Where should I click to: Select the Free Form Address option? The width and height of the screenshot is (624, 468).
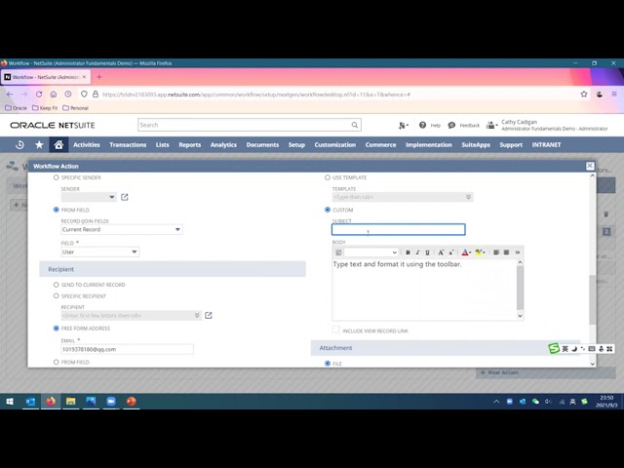[57, 329]
